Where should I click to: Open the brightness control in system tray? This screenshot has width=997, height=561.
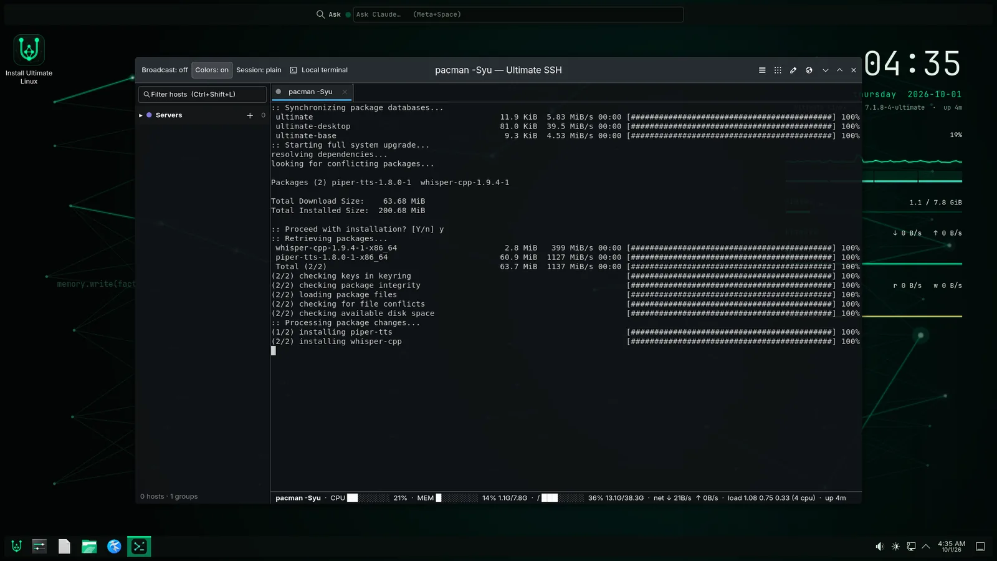(895, 547)
